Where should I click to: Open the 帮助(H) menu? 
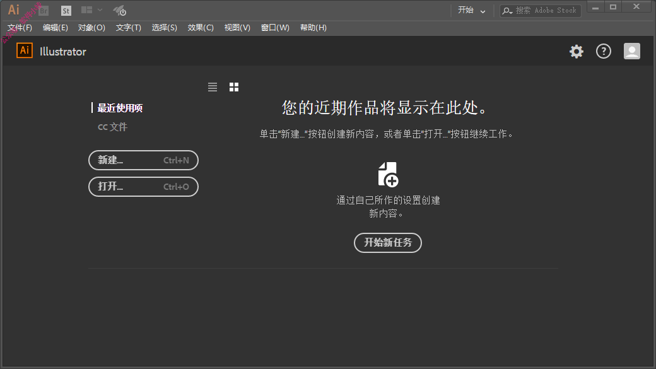click(313, 28)
